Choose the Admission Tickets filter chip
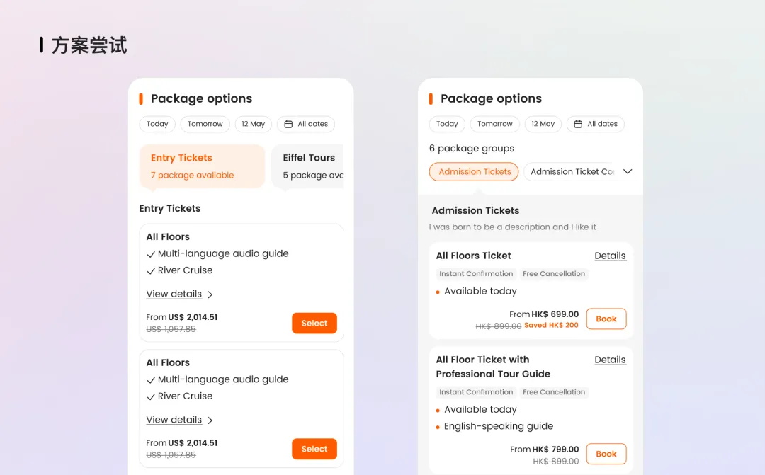The image size is (765, 475). coord(475,172)
